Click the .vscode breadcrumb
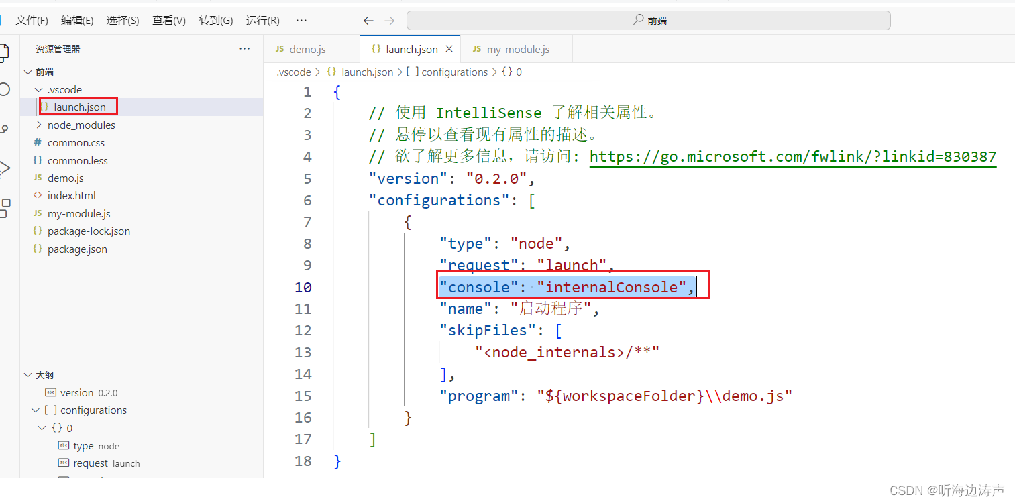This screenshot has width=1015, height=503. click(x=294, y=72)
